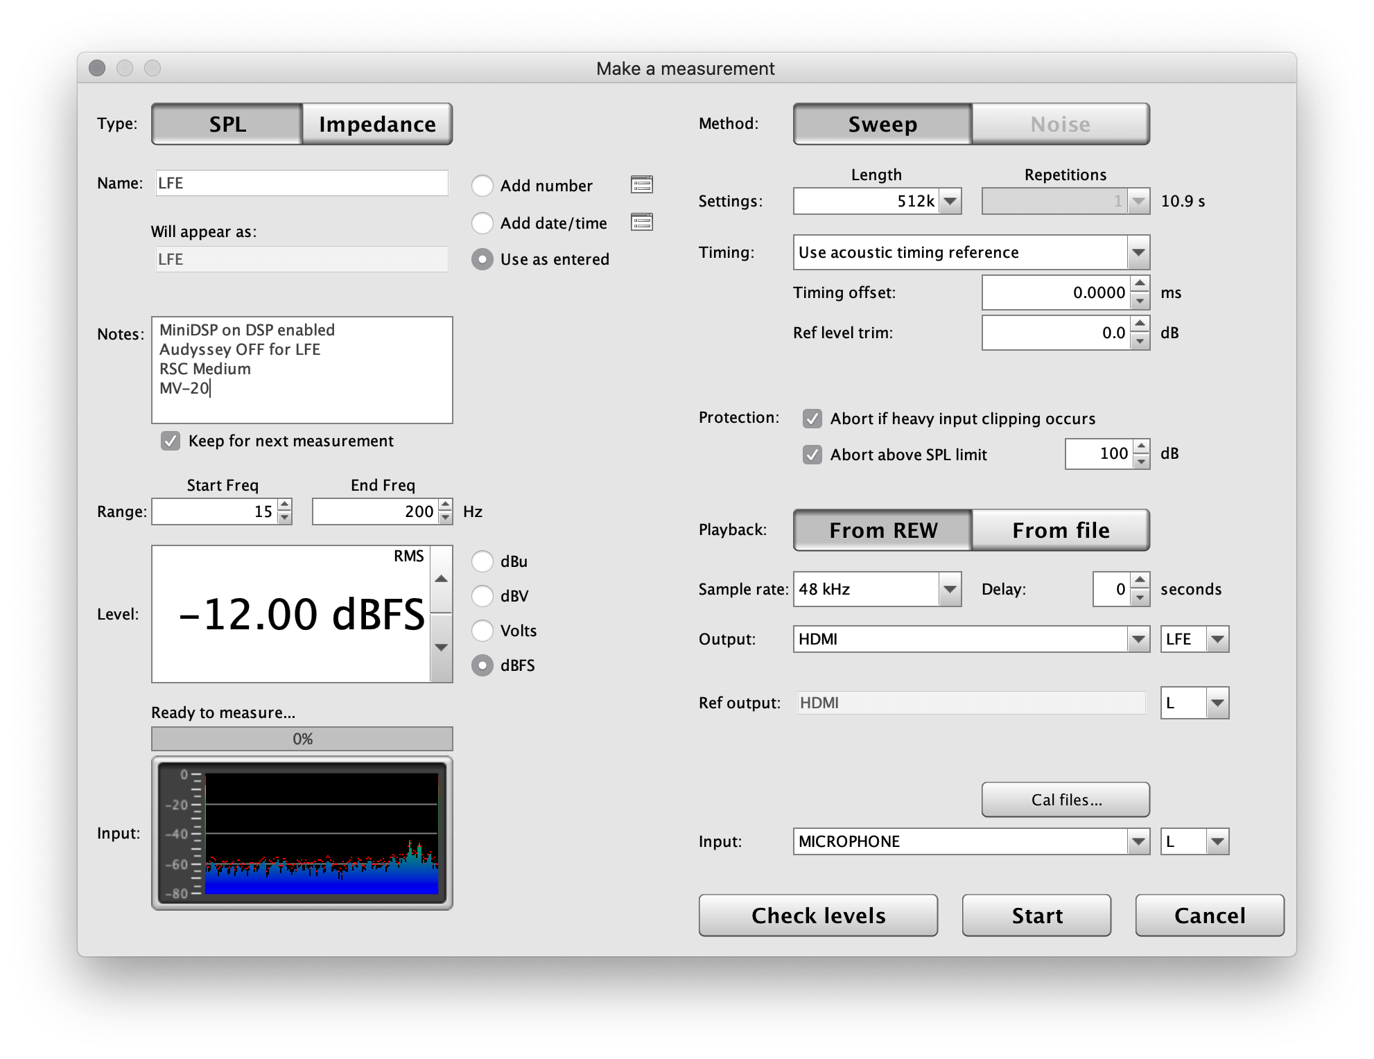Image resolution: width=1374 pixels, height=1059 pixels.
Task: Open date/time format icon beside Add date/time
Action: [641, 222]
